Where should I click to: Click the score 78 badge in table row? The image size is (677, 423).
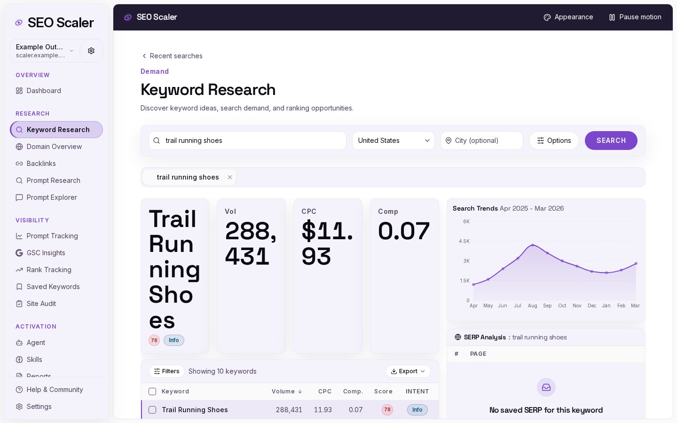click(x=387, y=410)
